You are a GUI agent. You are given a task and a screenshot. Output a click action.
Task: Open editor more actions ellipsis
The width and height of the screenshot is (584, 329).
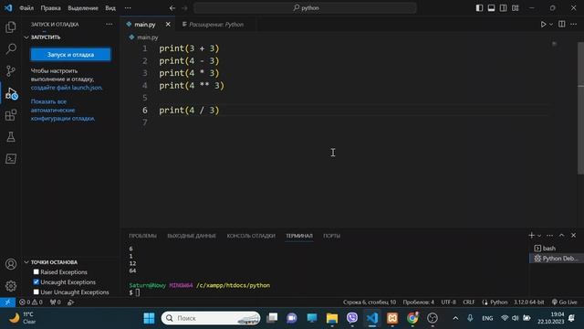click(x=573, y=25)
